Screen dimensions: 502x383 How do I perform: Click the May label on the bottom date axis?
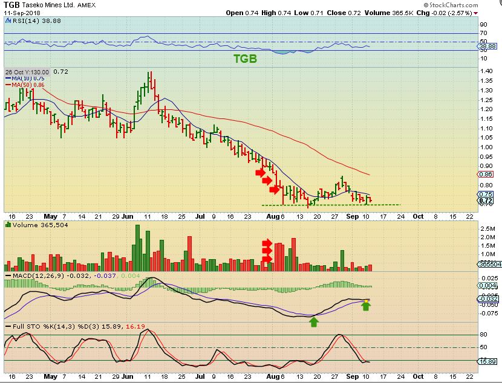50,376
